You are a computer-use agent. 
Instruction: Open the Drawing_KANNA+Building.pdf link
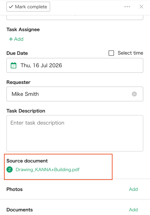point(48,169)
